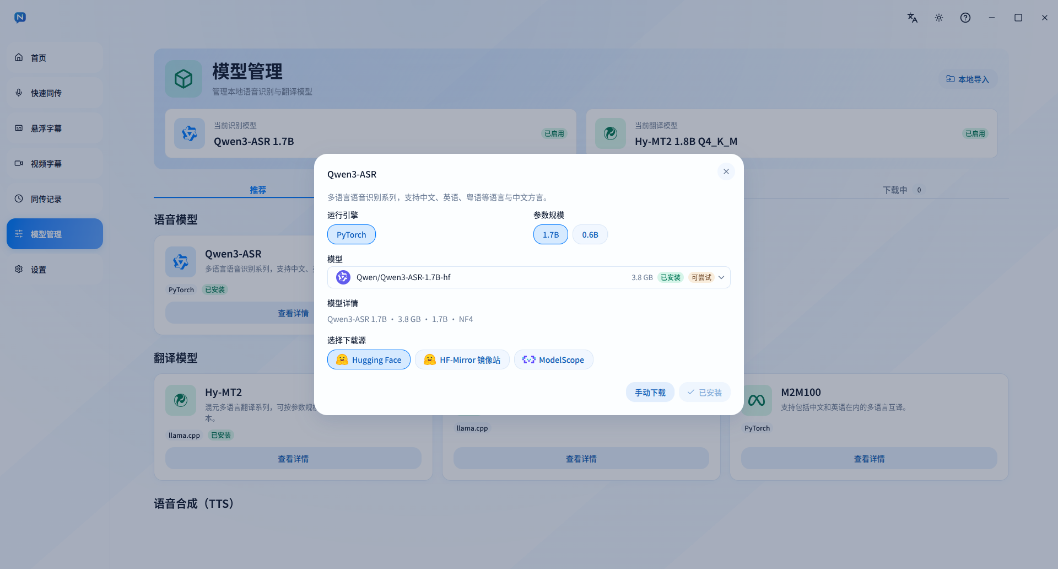Click 查看详情 on the M2M100 card
This screenshot has height=569, width=1058.
(869, 458)
